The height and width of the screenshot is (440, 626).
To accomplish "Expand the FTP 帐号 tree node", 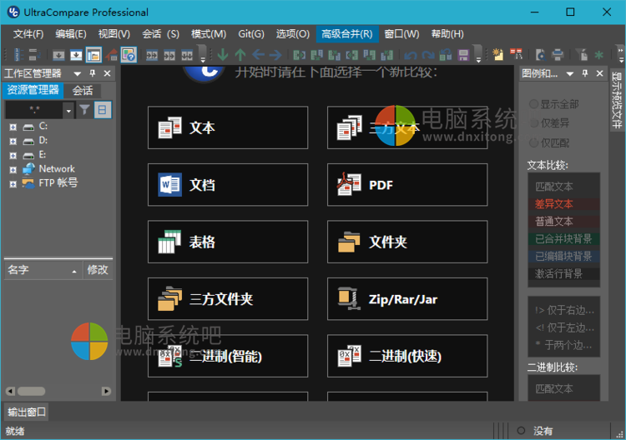I will click(x=13, y=184).
